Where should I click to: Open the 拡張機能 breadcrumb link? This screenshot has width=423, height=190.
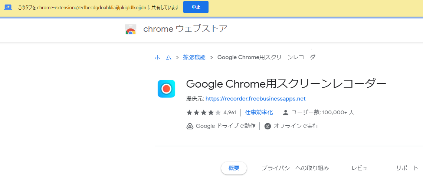[194, 57]
